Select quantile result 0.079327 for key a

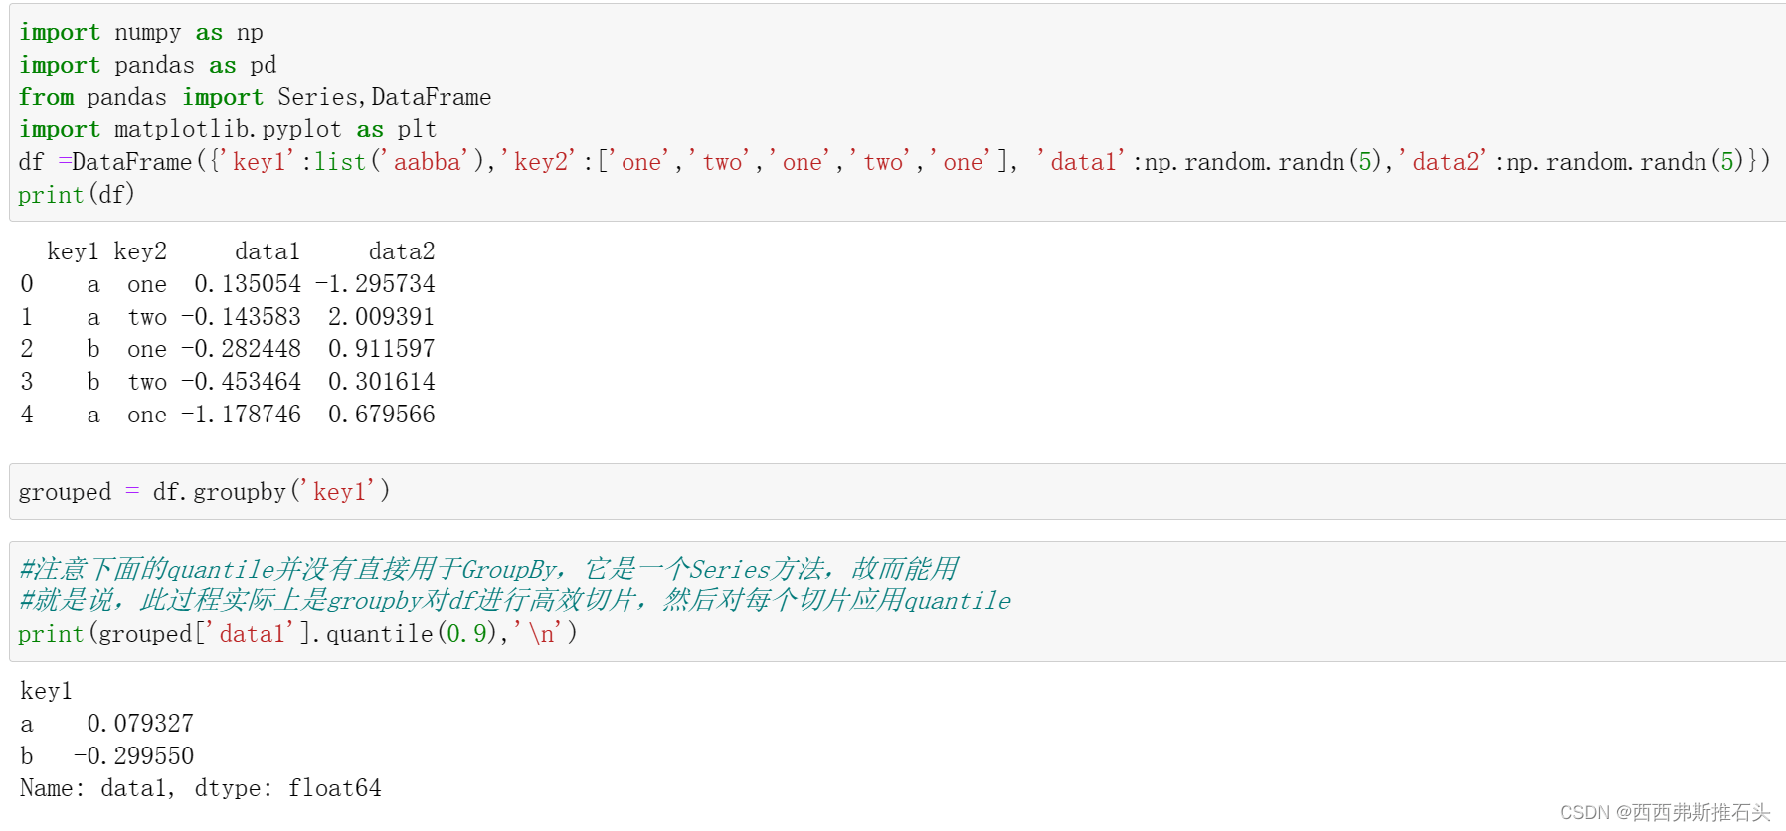(x=140, y=724)
